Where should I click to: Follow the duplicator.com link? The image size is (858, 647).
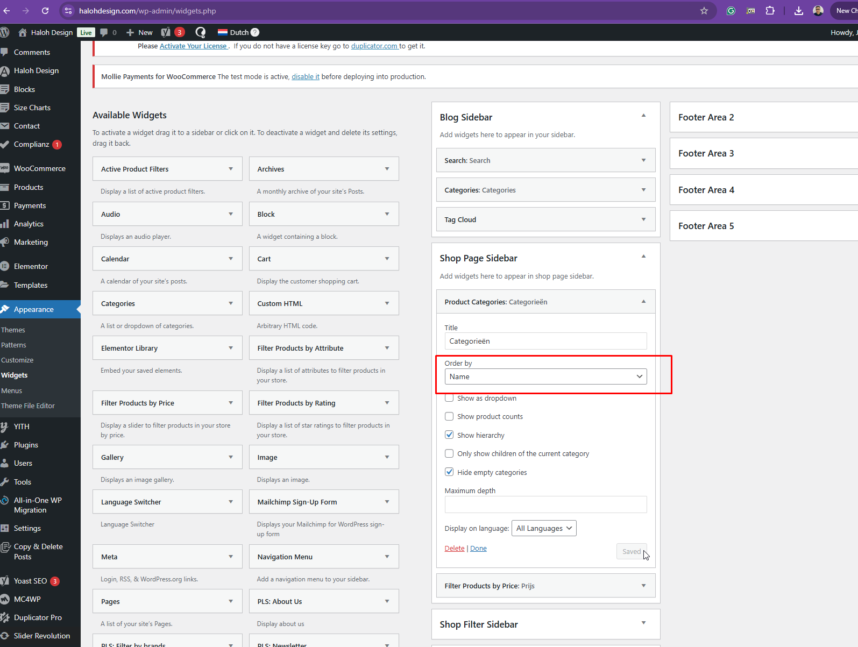click(374, 46)
